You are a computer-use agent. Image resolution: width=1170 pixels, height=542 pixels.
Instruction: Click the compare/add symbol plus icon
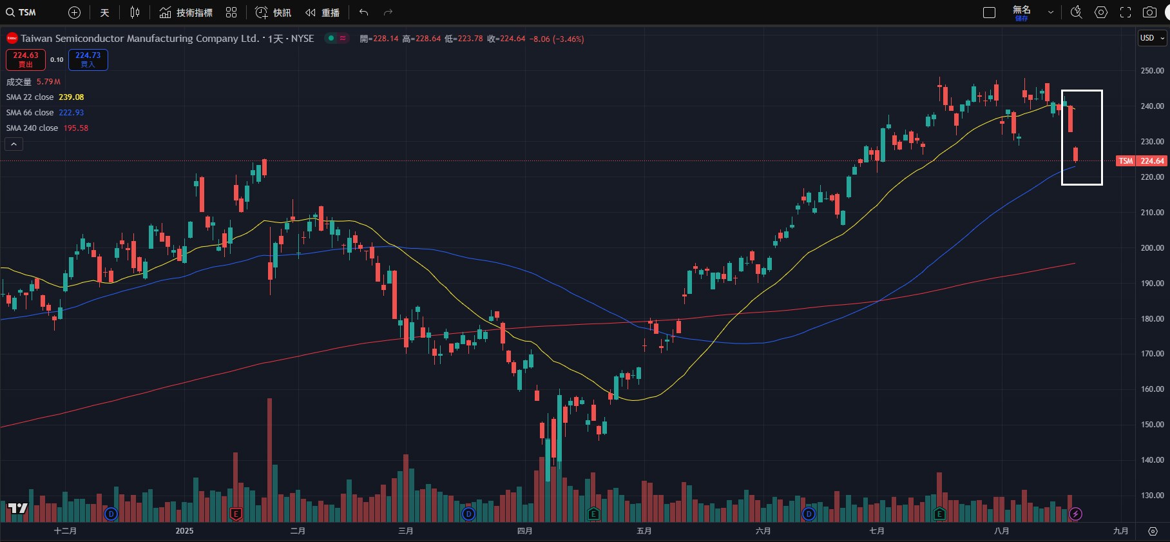click(74, 12)
